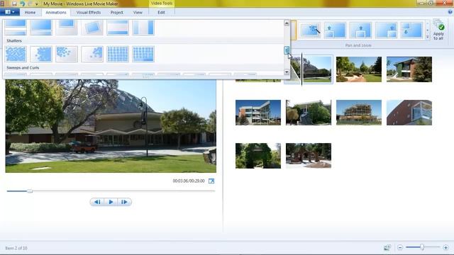The width and height of the screenshot is (454, 255).
Task: Apply pan and zoom with box at bottom right
Action: [386, 30]
